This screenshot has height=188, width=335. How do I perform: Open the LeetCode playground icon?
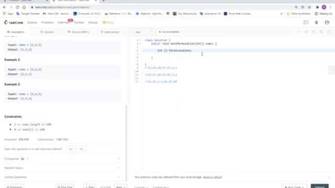point(306,22)
